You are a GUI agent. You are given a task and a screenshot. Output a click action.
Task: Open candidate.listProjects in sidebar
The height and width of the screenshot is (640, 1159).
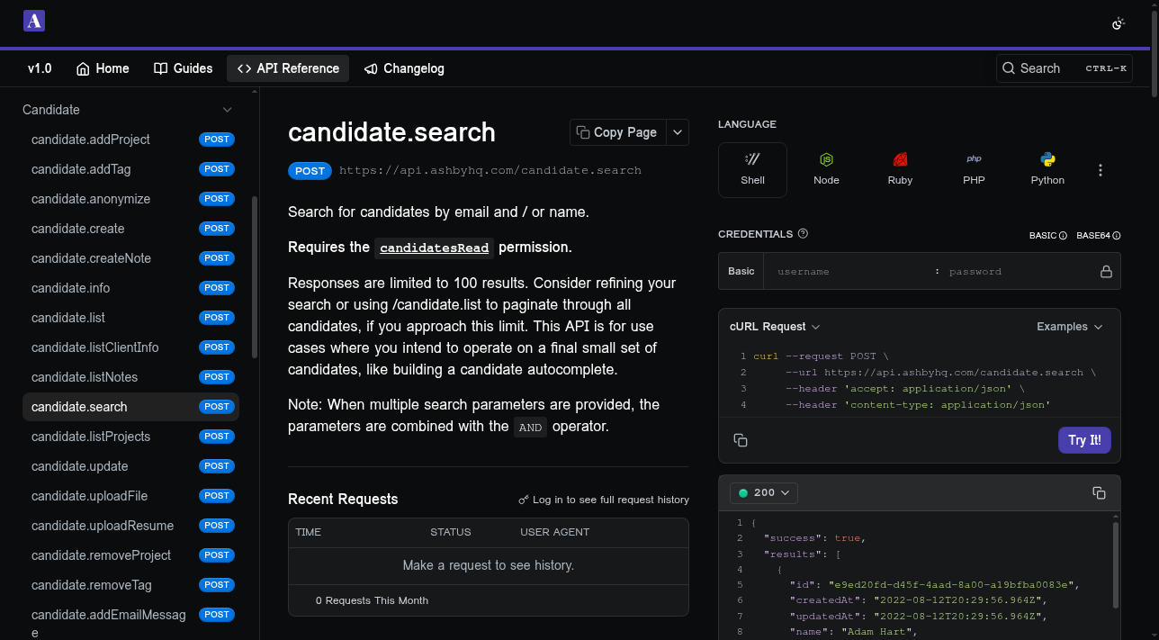click(130, 437)
